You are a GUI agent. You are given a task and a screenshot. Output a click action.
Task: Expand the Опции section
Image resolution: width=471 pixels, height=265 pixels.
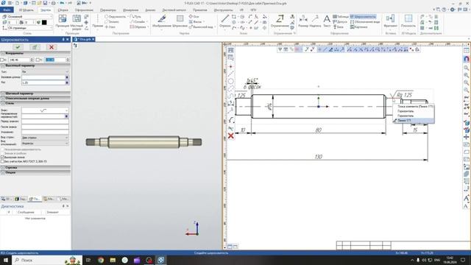(35, 172)
